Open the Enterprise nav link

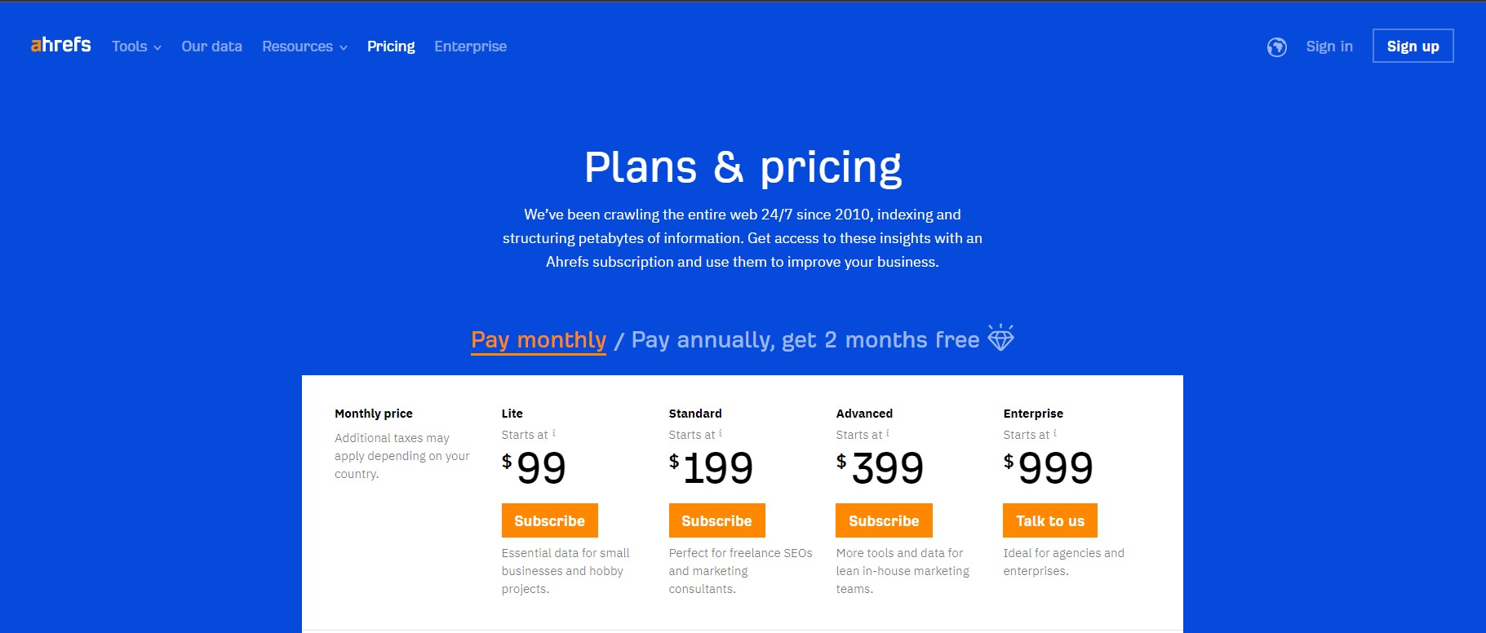coord(470,46)
